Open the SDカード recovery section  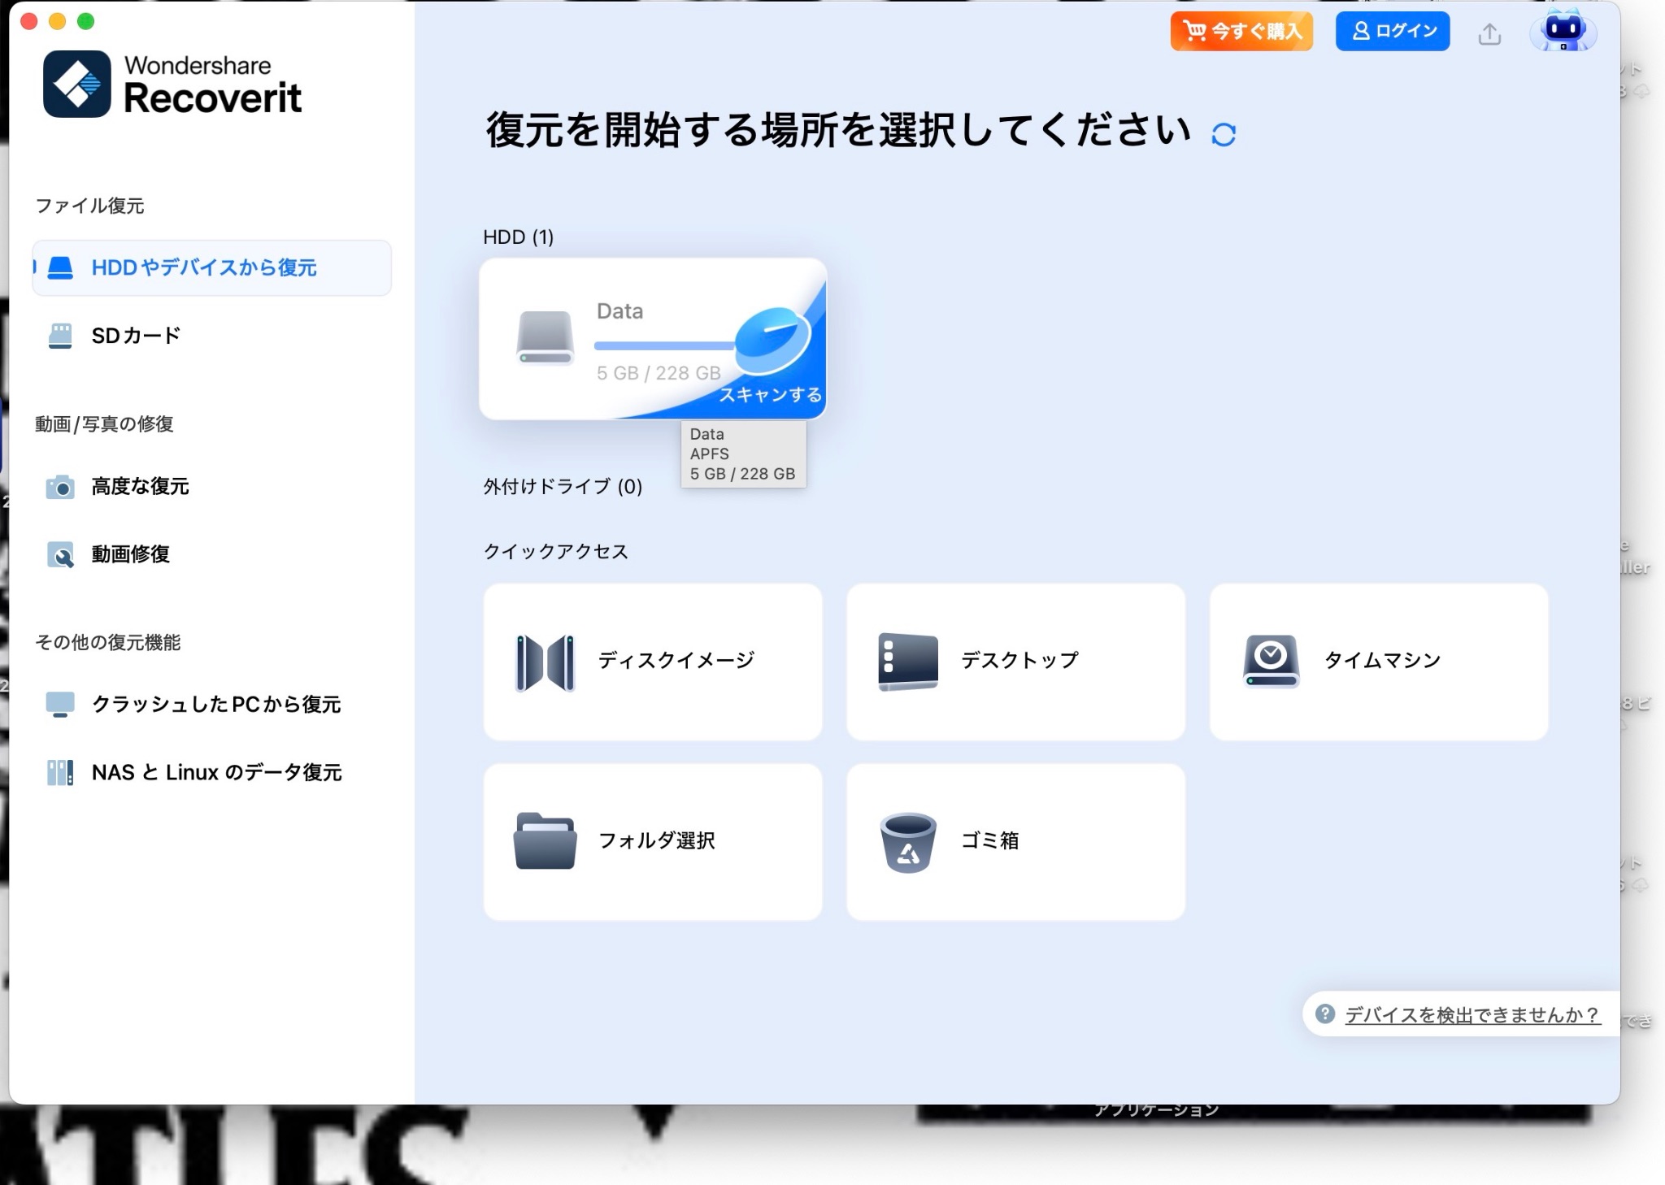(211, 336)
